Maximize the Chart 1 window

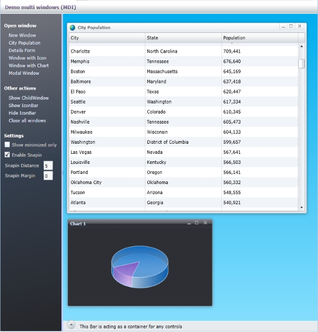197,223
